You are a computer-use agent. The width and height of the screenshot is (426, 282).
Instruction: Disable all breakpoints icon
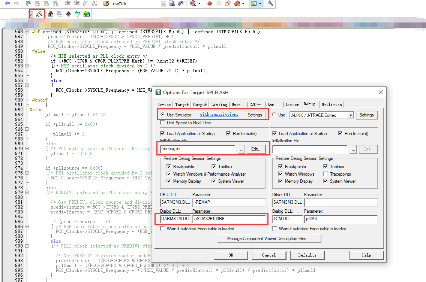(228, 3)
